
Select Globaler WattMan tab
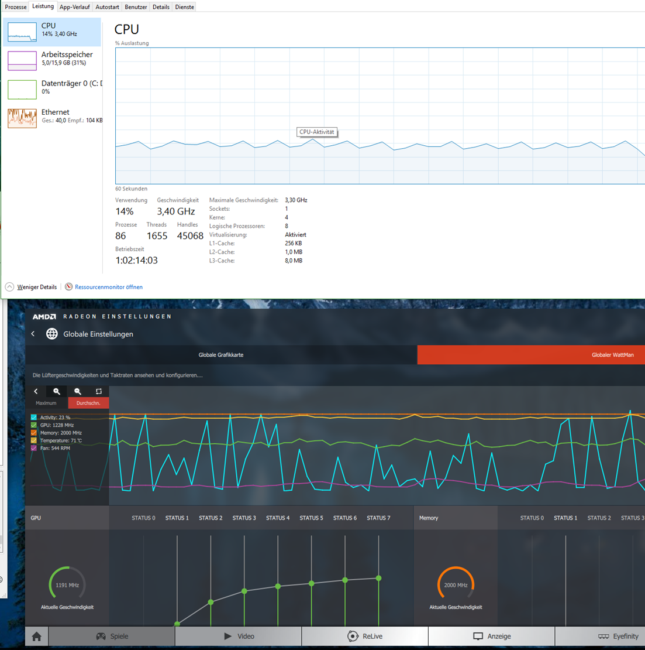pos(531,355)
